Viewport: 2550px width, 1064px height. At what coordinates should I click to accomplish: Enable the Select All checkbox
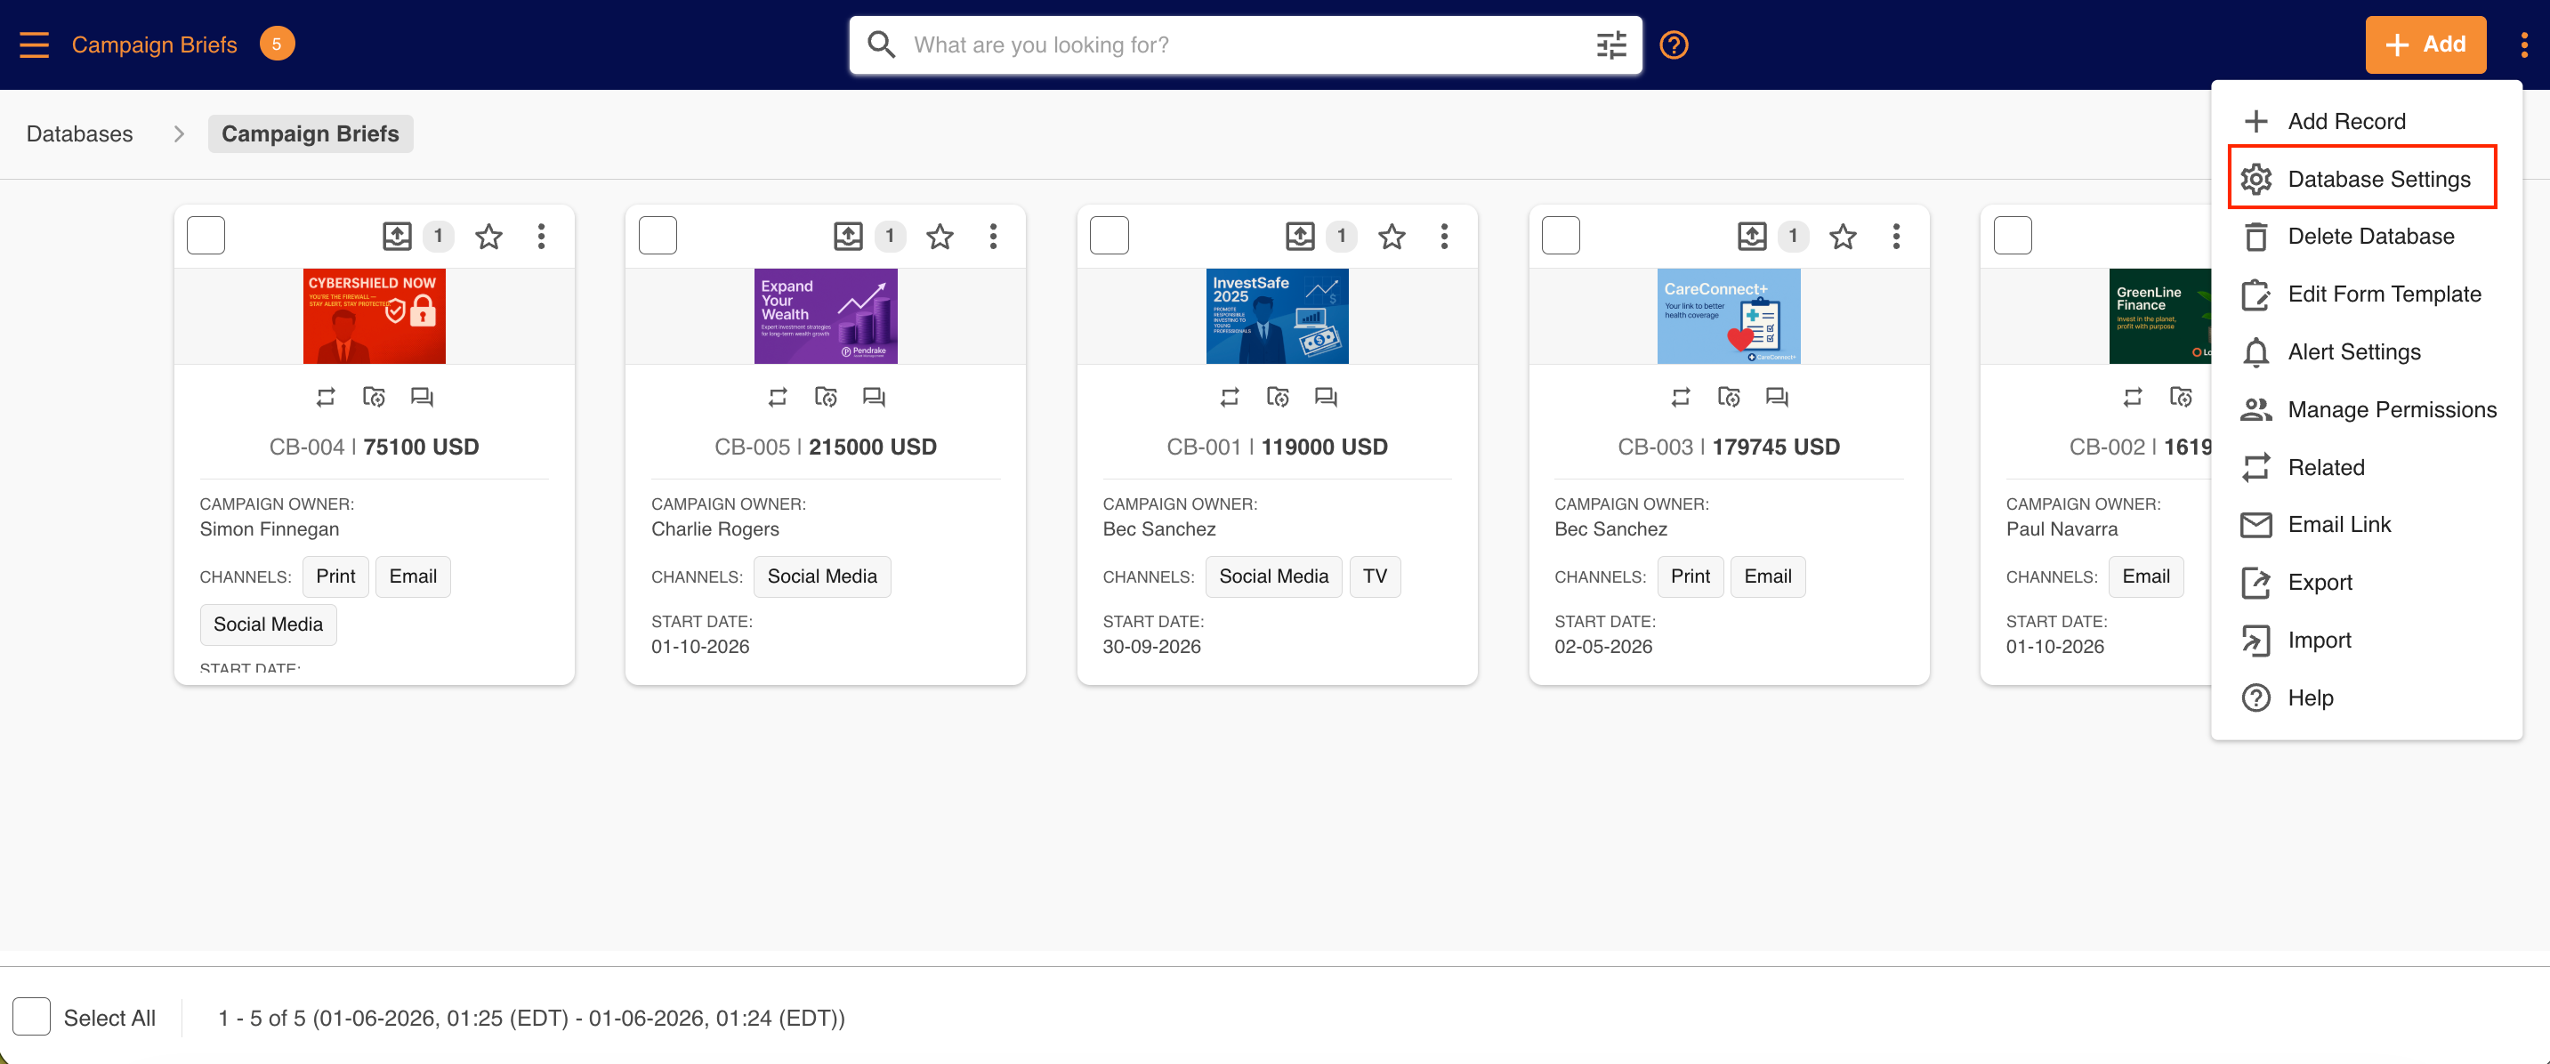click(32, 1018)
